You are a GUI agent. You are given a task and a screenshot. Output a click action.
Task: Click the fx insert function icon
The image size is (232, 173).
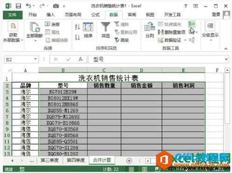80,59
